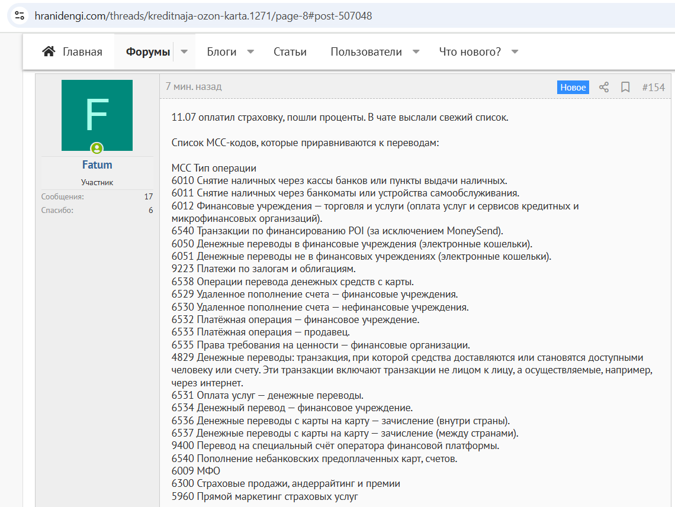The height and width of the screenshot is (507, 675).
Task: Click the sentence 'Список МСС-кодов, которые приравниваются к переводам'
Action: pyautogui.click(x=305, y=143)
